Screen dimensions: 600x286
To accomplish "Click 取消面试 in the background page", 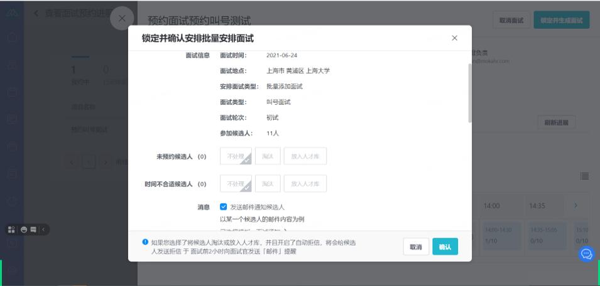I will click(x=511, y=20).
